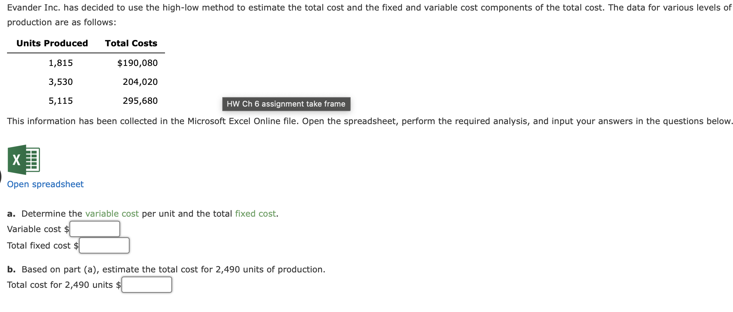Click the worksheet grid portion of the Excel icon
This screenshot has height=312, width=733.
pyautogui.click(x=33, y=160)
